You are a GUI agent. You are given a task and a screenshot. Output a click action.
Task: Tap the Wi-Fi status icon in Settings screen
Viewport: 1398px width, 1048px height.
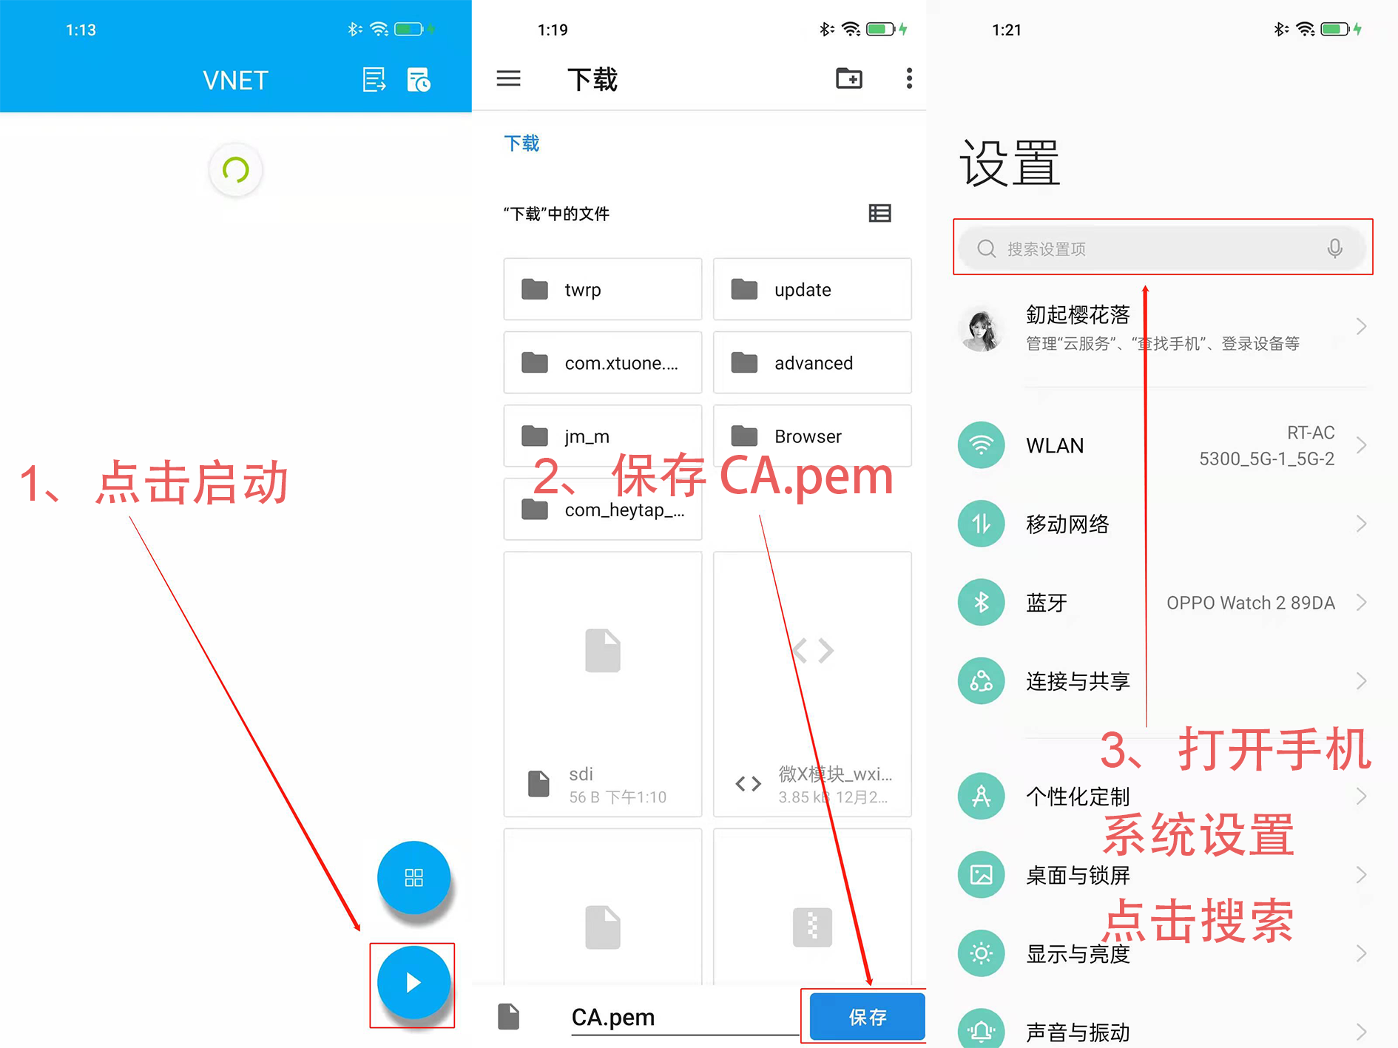point(1306,29)
